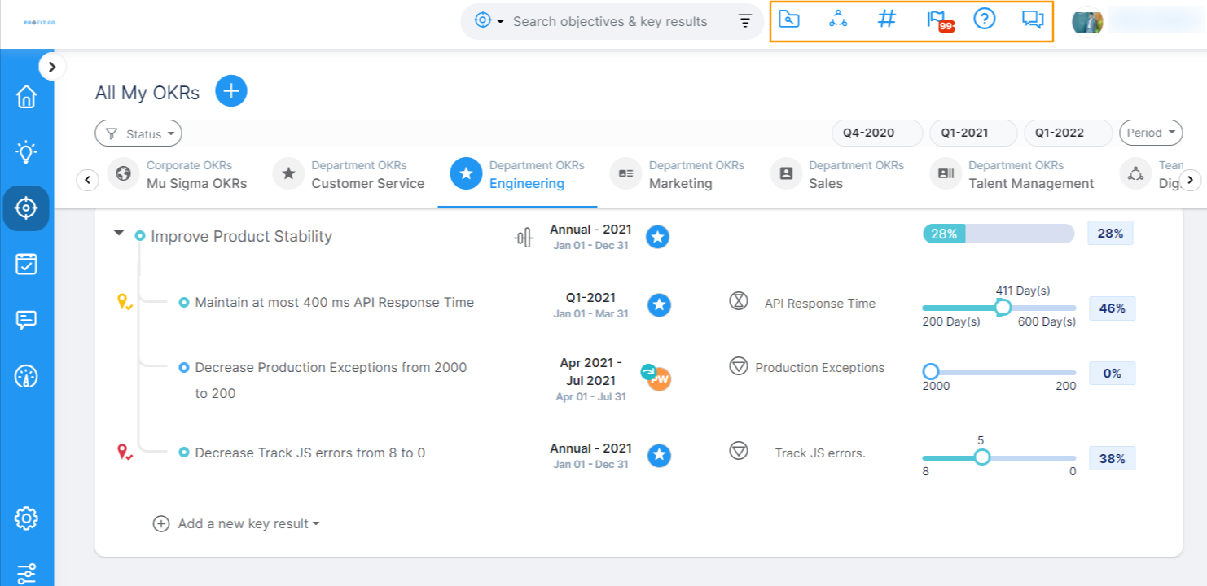Click the org chart icon in the toolbar
This screenshot has width=1207, height=586.
[x=838, y=19]
